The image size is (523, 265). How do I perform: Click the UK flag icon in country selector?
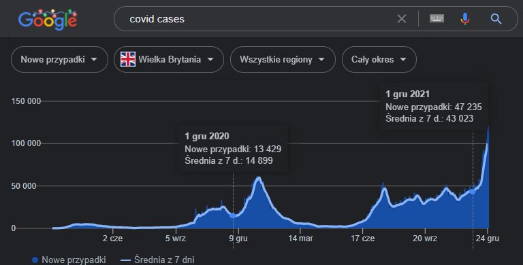click(x=128, y=60)
